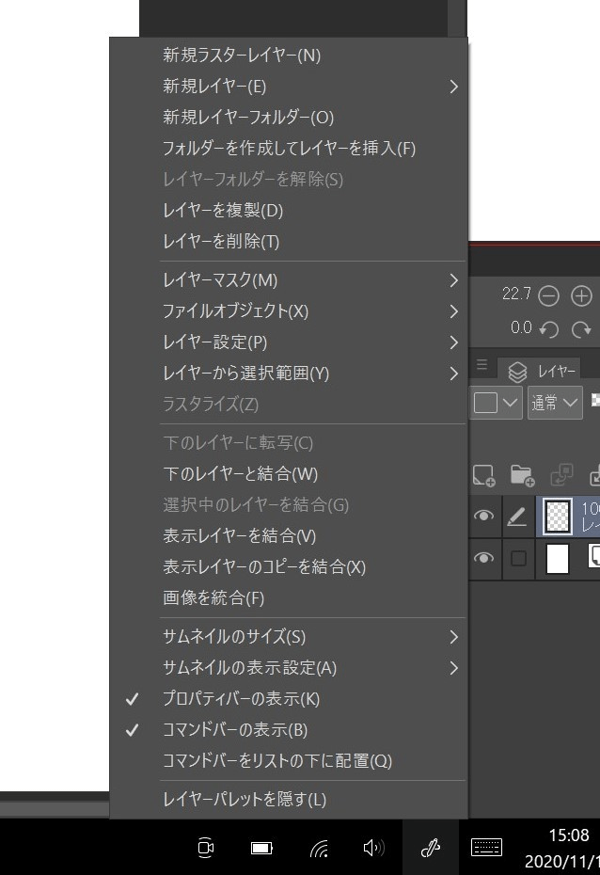Open レイヤーから選択範囲(Y) submenu
600x875 pixels.
[289, 374]
